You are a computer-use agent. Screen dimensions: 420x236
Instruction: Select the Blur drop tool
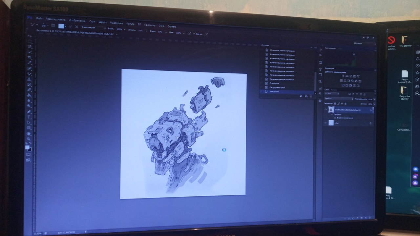(29, 101)
